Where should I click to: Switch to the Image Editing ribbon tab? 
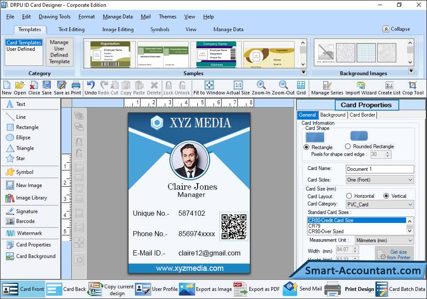click(x=118, y=29)
